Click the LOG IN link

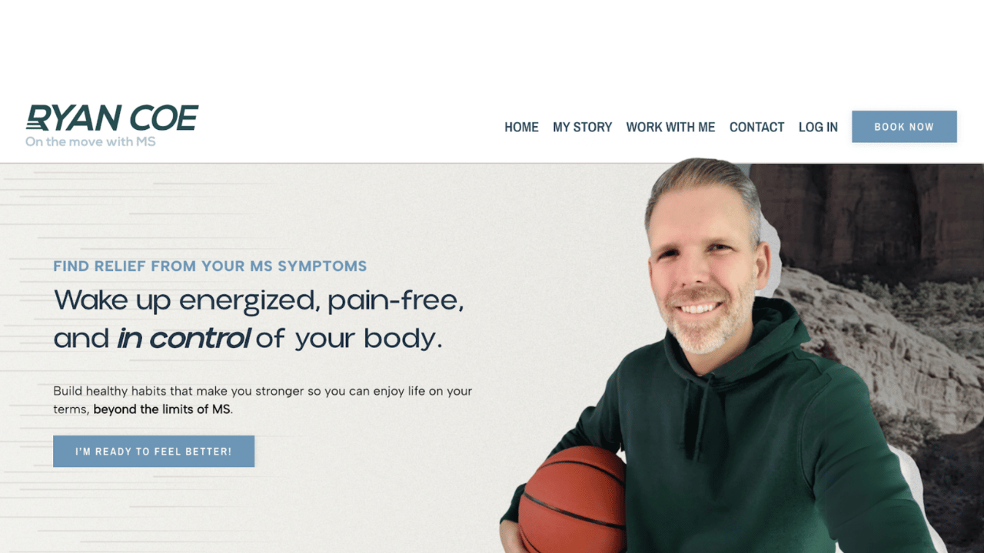[818, 127]
